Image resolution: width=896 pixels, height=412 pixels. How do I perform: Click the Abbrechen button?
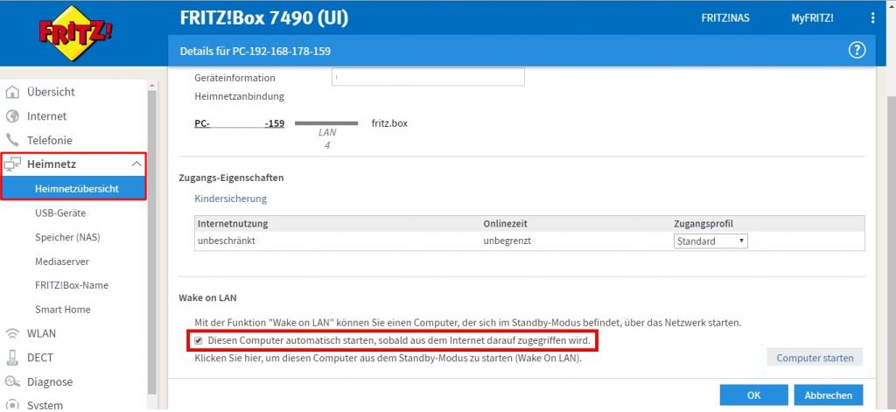point(828,395)
